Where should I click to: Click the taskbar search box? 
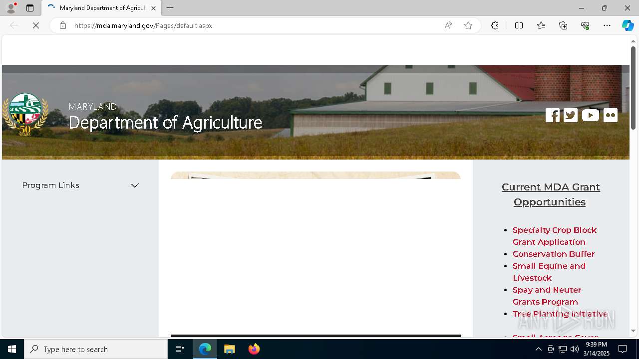click(96, 349)
